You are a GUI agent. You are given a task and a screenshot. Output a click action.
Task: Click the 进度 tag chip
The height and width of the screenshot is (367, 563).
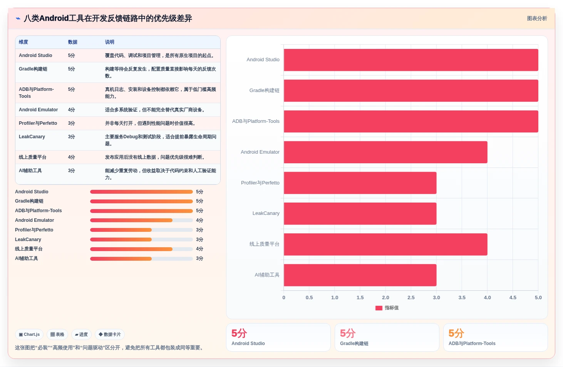[81, 335]
